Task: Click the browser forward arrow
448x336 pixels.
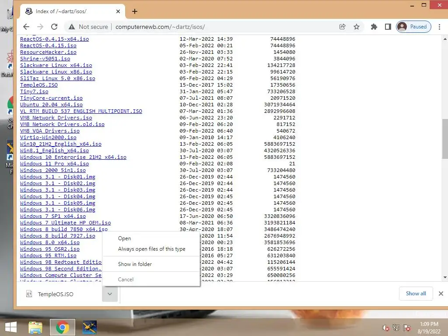Action: pos(40,27)
